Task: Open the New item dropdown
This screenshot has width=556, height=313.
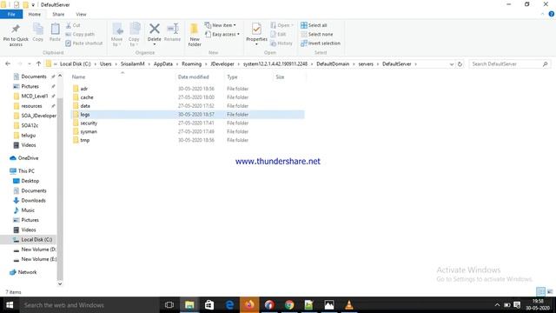Action: pos(220,25)
